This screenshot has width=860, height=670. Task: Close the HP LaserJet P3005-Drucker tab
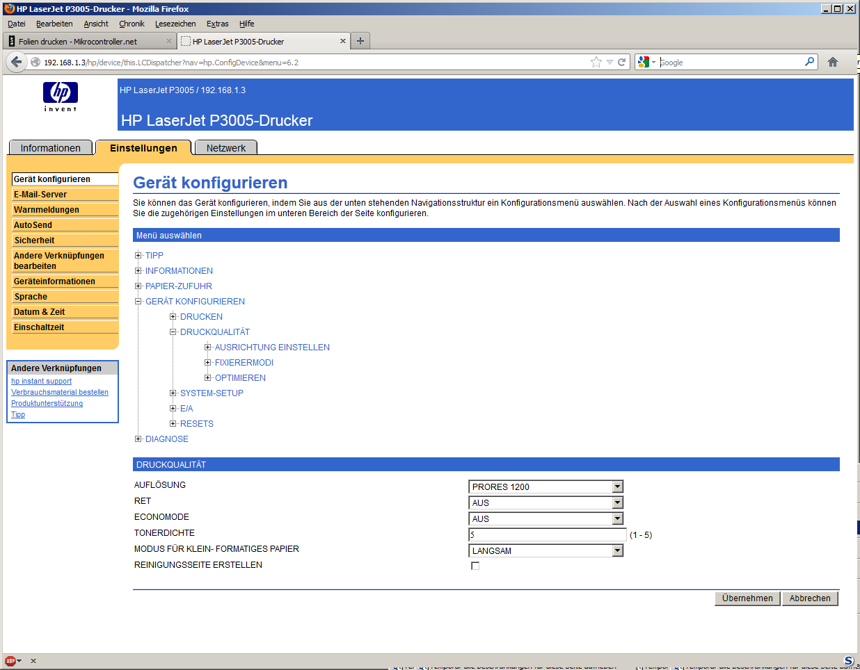click(x=342, y=41)
